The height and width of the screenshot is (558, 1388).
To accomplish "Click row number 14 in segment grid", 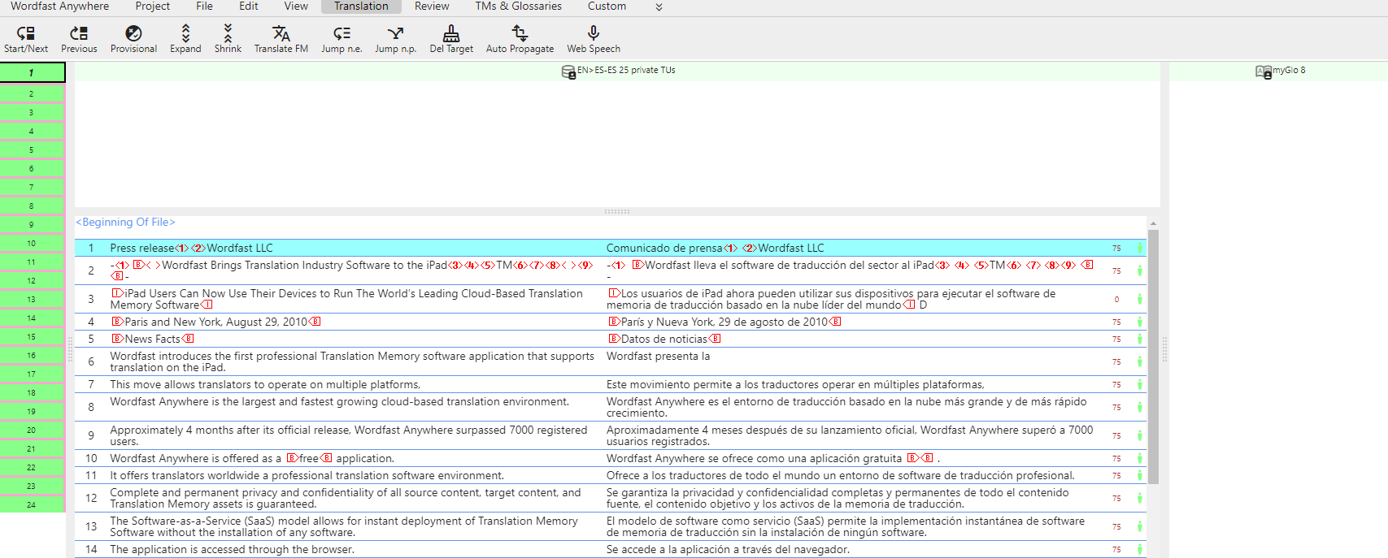I will [91, 549].
